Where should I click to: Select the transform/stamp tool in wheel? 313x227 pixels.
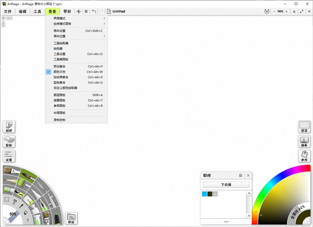[15, 202]
